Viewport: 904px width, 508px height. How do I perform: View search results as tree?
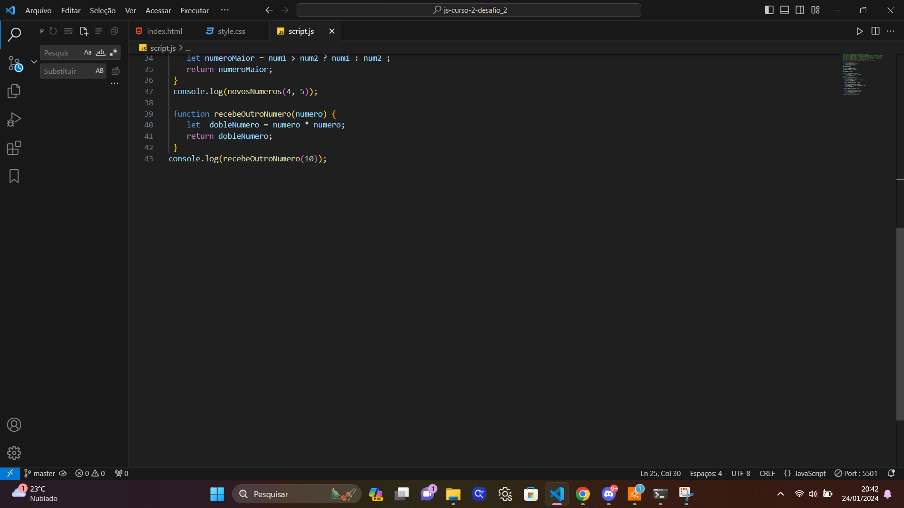point(99,31)
